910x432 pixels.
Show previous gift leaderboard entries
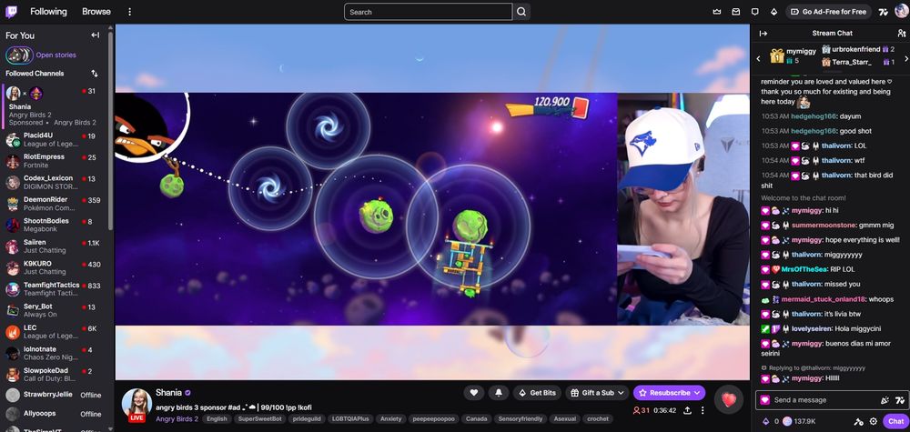[758, 58]
